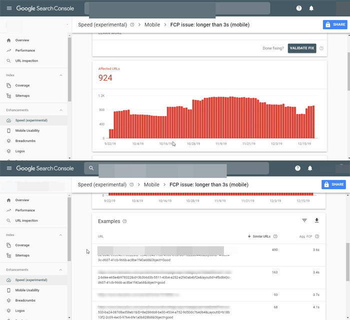This screenshot has width=350, height=320.
Task: Click bottom window sidebar scrollbar thumb
Action: pyautogui.click(x=69, y=229)
